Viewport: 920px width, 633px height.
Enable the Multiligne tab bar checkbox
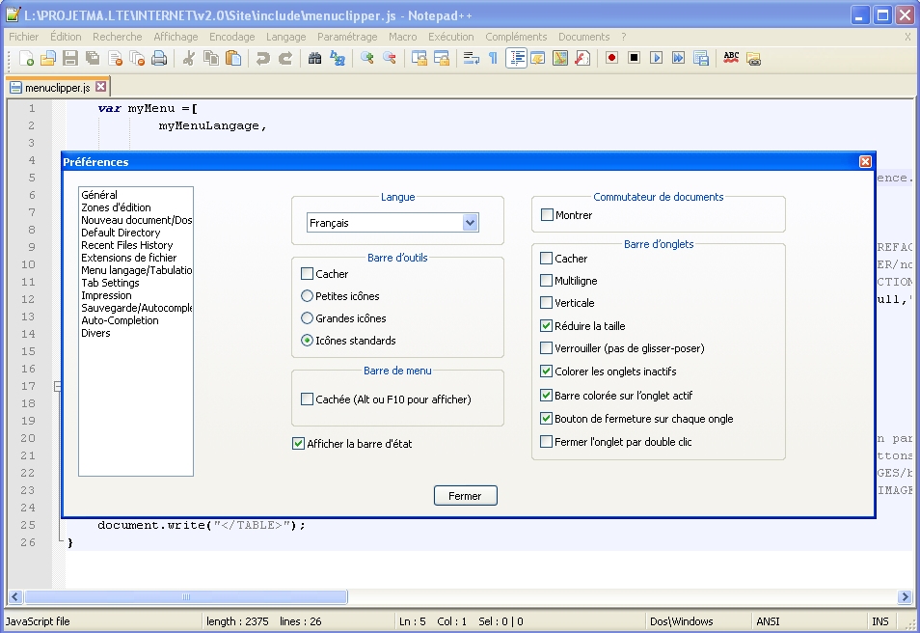point(547,281)
